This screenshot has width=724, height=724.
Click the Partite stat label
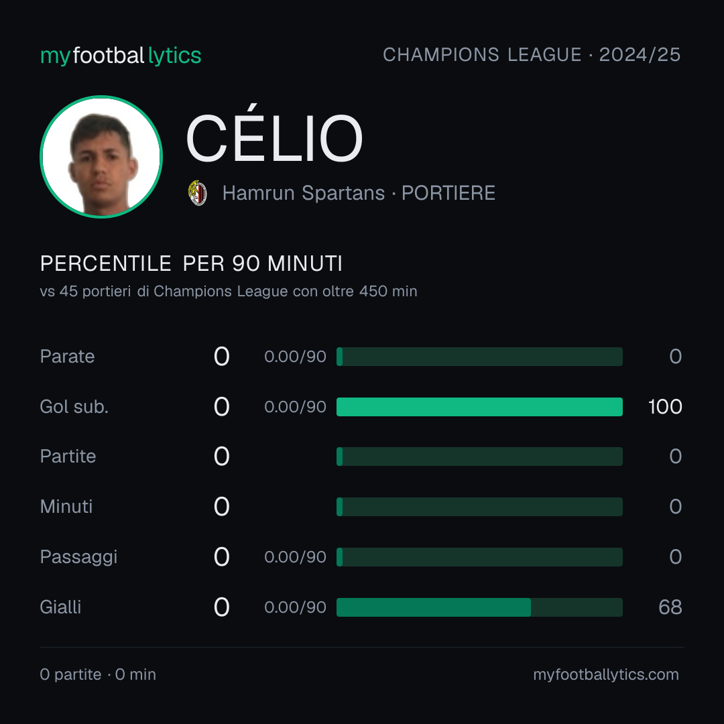pyautogui.click(x=68, y=457)
